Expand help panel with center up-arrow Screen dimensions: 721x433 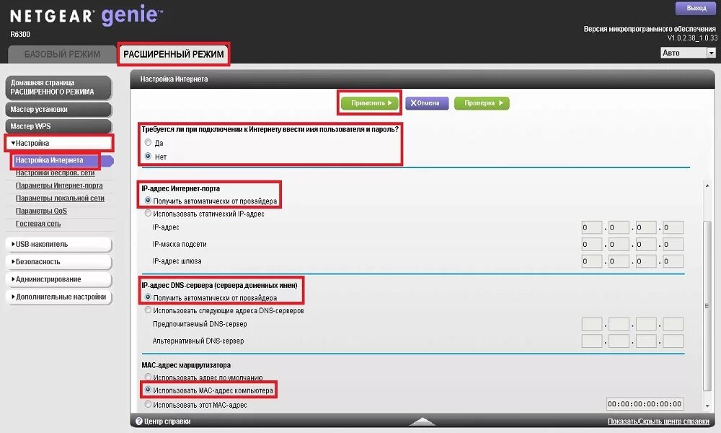click(422, 421)
